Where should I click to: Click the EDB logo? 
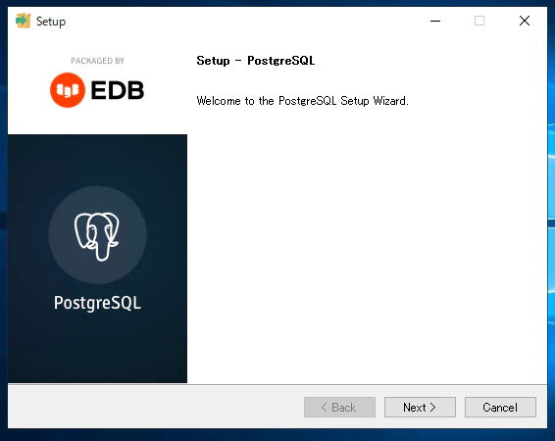[97, 90]
